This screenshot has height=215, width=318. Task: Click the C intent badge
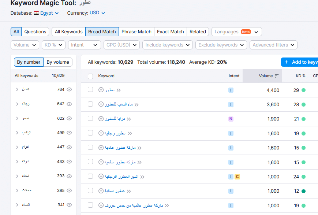point(237,177)
